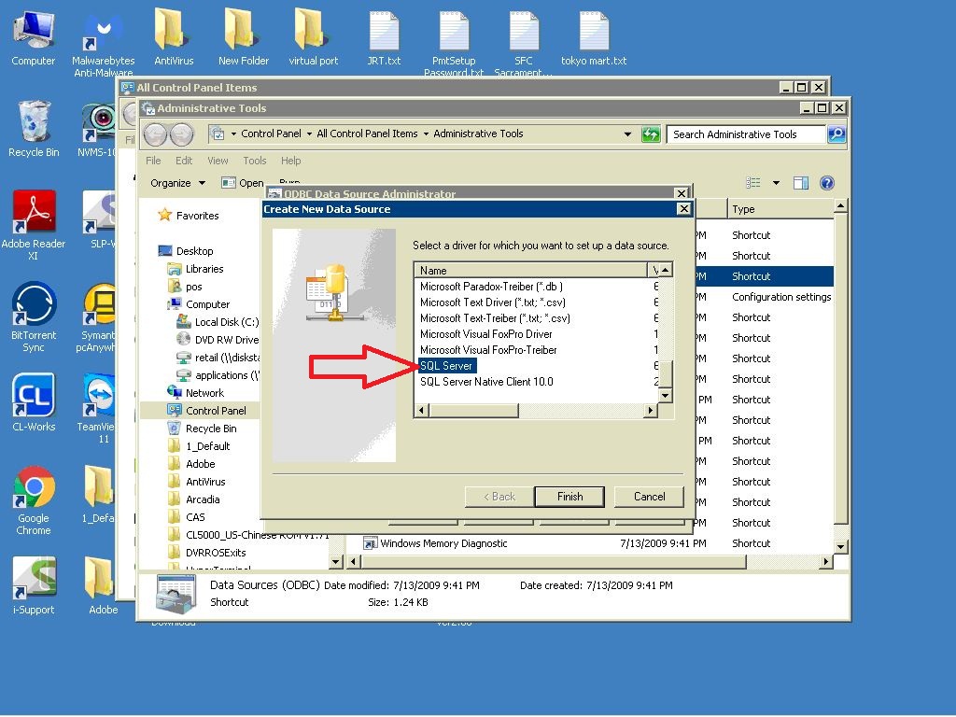956x717 pixels.
Task: Toggle the preview pane icon in Explorer toolbar
Action: coord(800,183)
